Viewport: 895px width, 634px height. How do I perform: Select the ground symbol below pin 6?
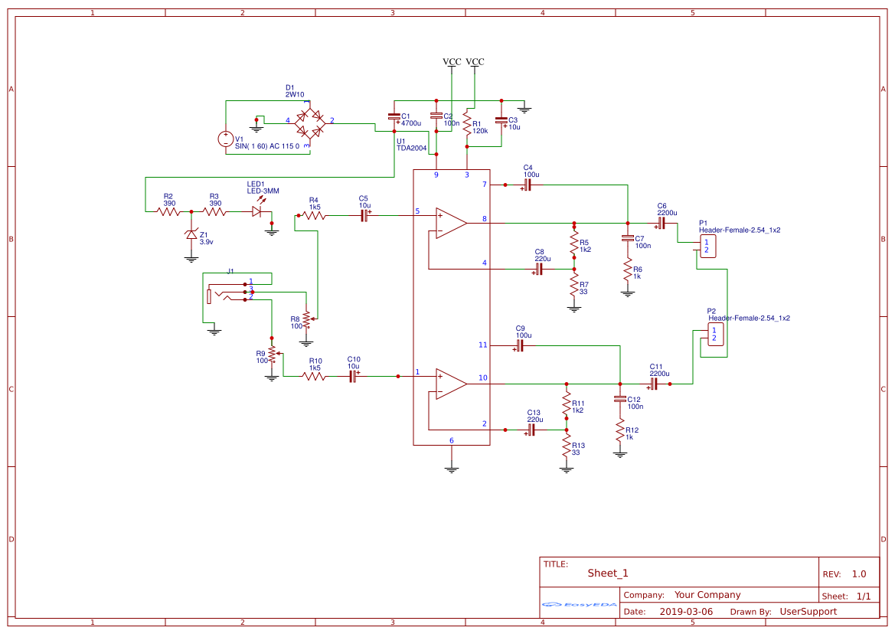click(x=452, y=469)
